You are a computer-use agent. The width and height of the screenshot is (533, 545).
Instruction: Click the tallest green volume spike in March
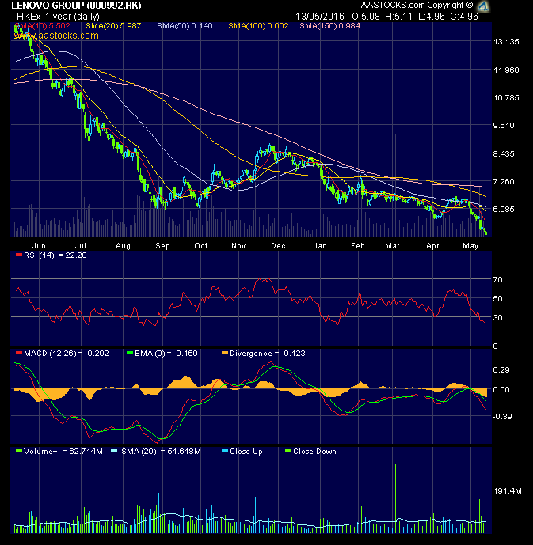click(395, 498)
